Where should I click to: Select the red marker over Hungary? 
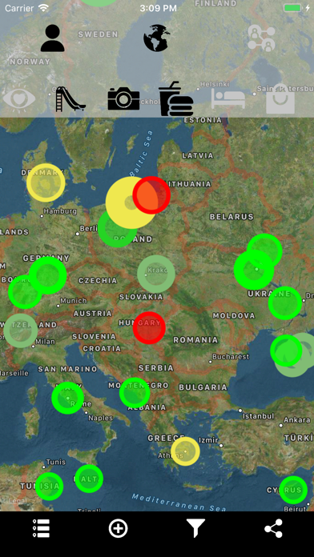[x=149, y=328]
